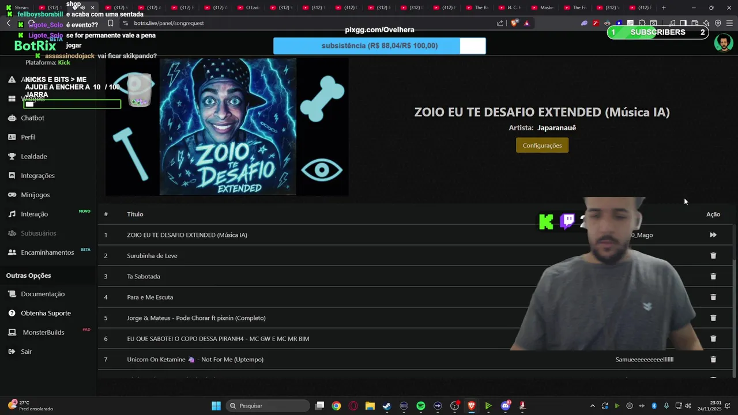Image resolution: width=738 pixels, height=415 pixels.
Task: Click the Minijogos gamepad icon
Action: point(12,195)
